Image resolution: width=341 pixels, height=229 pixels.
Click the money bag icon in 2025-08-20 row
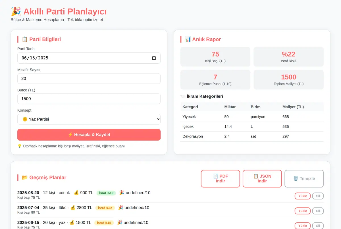[x=76, y=193]
